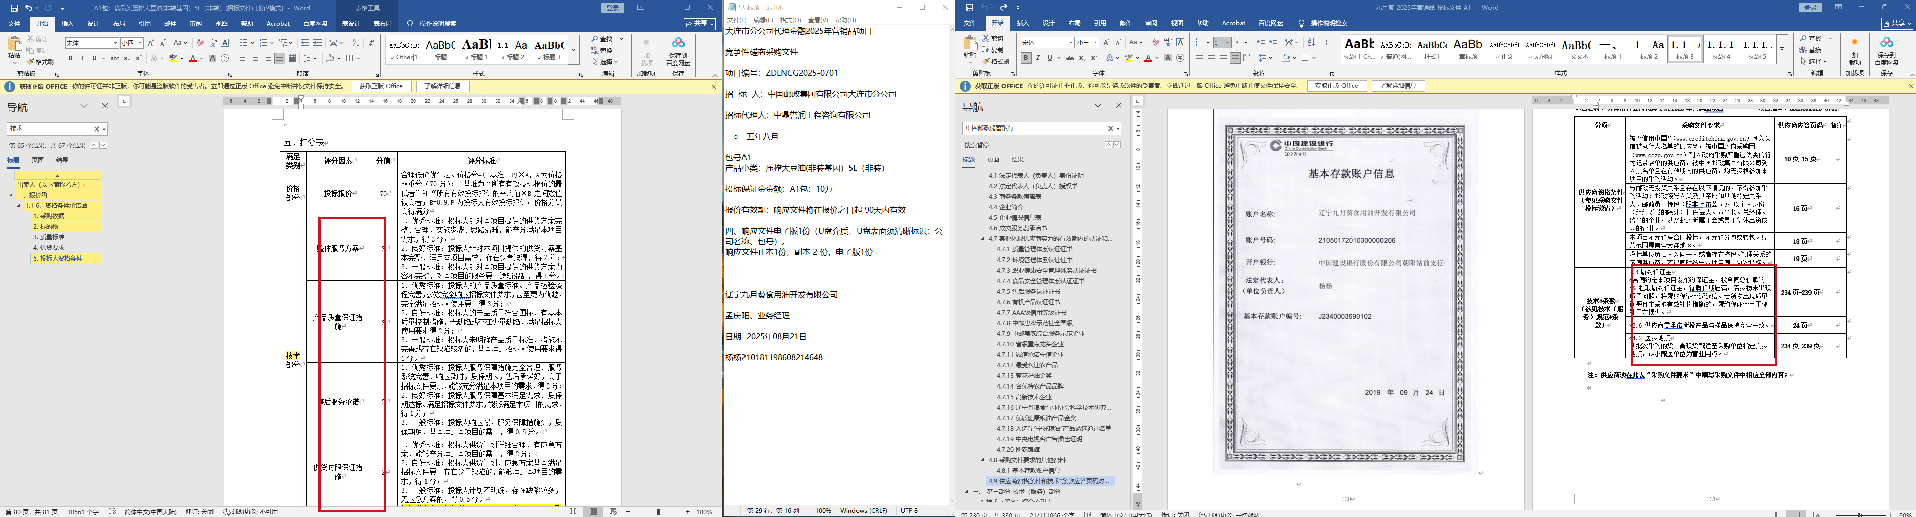
Task: Click 了解详细信息 button in left Word
Action: click(443, 87)
